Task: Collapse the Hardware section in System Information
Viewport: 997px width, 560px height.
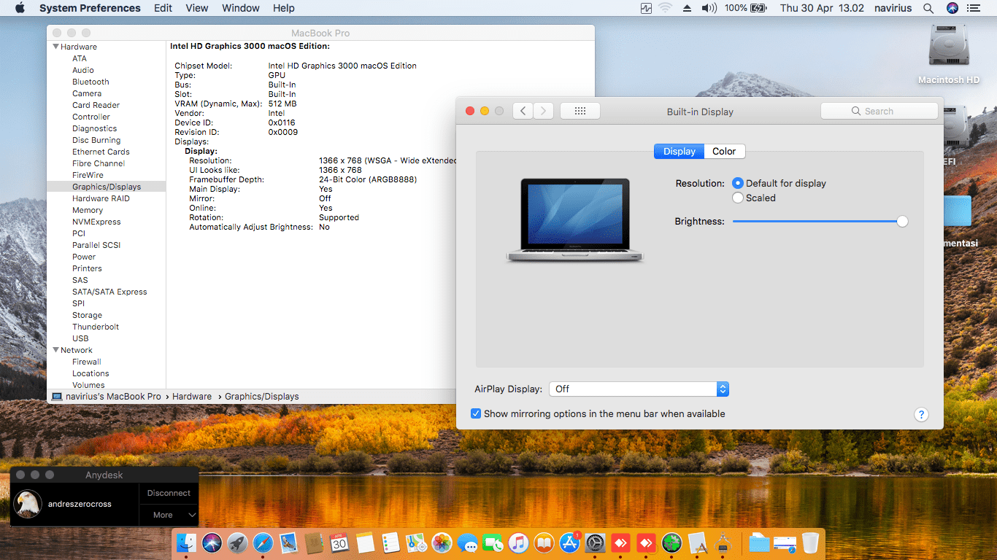Action: [56, 46]
